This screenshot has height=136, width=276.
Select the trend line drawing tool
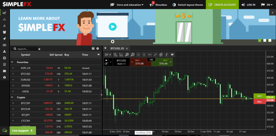click(x=155, y=55)
